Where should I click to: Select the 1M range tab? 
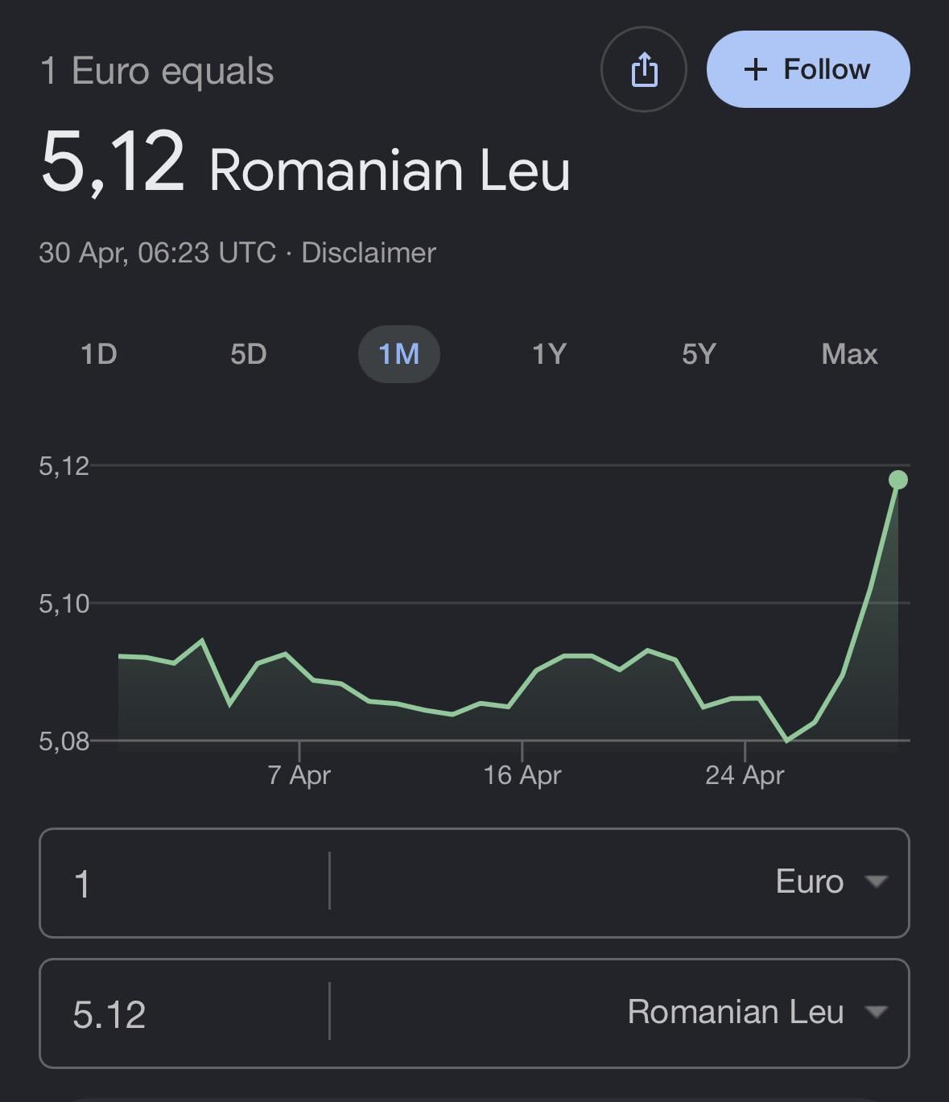tap(399, 354)
